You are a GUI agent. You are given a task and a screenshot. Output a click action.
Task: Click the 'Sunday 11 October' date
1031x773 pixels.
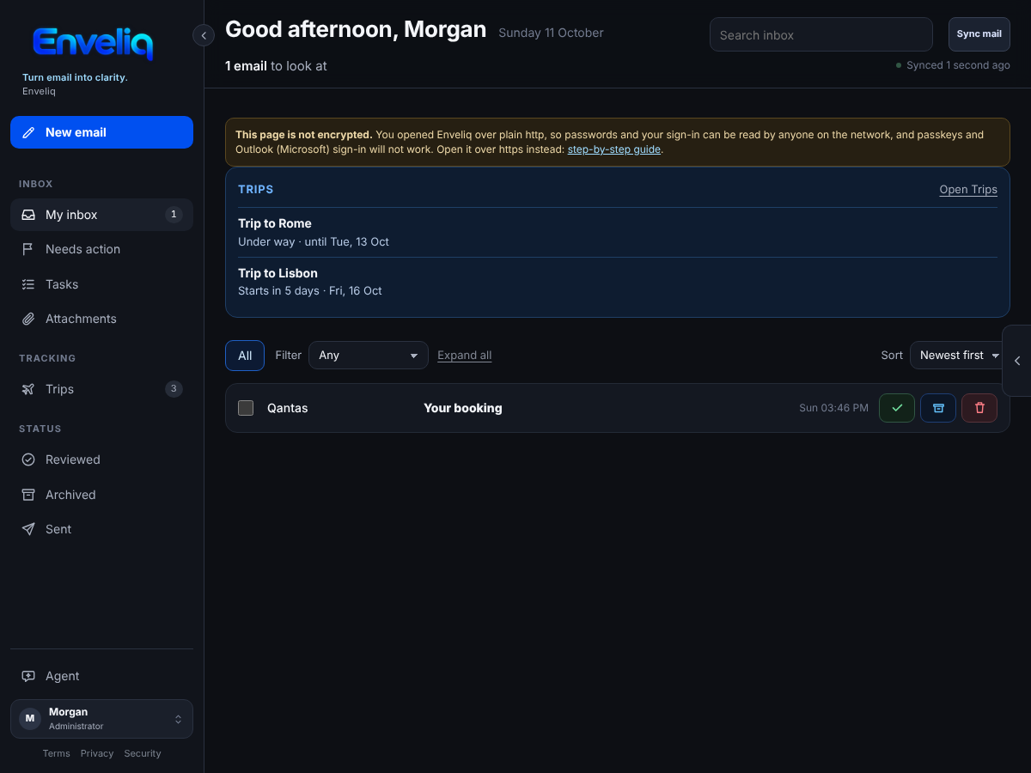point(551,33)
